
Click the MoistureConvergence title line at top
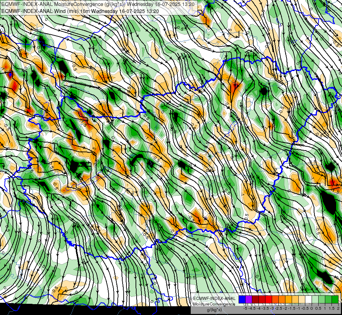click(98, 4)
